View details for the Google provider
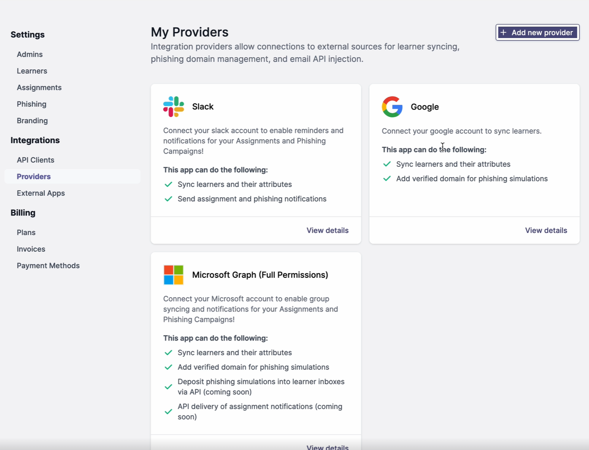The image size is (589, 450). 546,231
